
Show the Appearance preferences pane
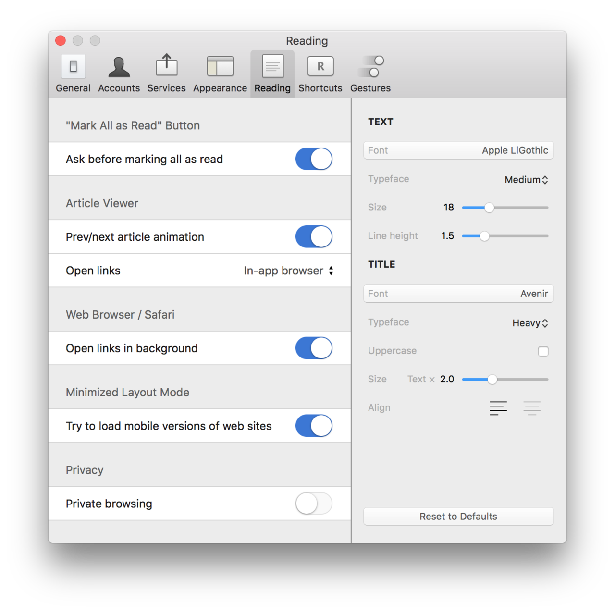point(220,74)
